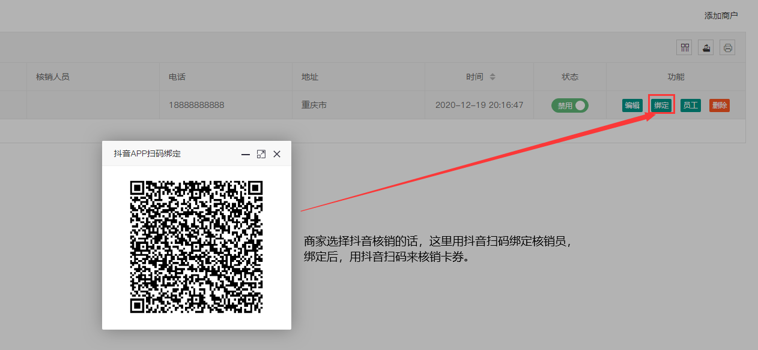Image resolution: width=758 pixels, height=350 pixels.
Task: Click the 编辑 button in the row
Action: tap(632, 105)
